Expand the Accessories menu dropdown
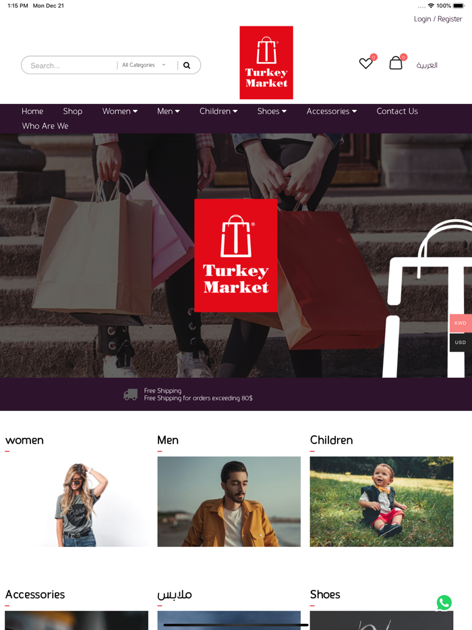472x630 pixels. coord(331,111)
